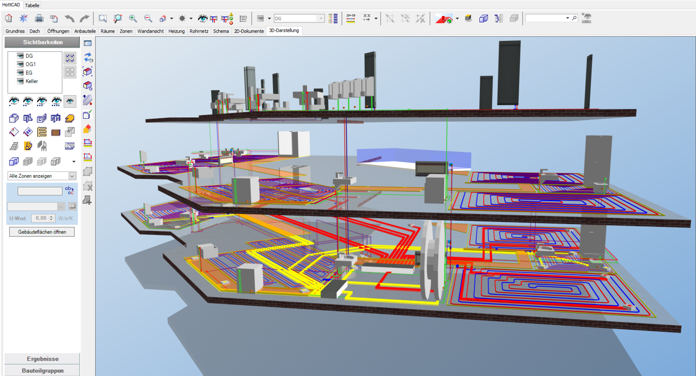Click the zoom out magnifier icon

(x=148, y=18)
